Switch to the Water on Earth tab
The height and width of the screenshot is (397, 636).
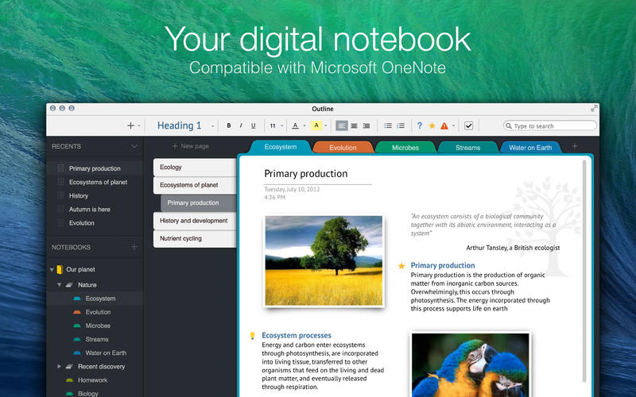tap(530, 148)
